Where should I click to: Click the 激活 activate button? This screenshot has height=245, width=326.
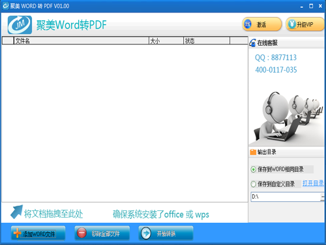tap(262, 24)
